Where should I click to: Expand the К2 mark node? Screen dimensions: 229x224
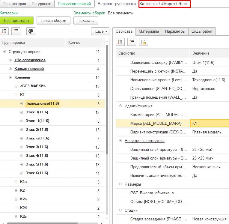click(x=16, y=190)
